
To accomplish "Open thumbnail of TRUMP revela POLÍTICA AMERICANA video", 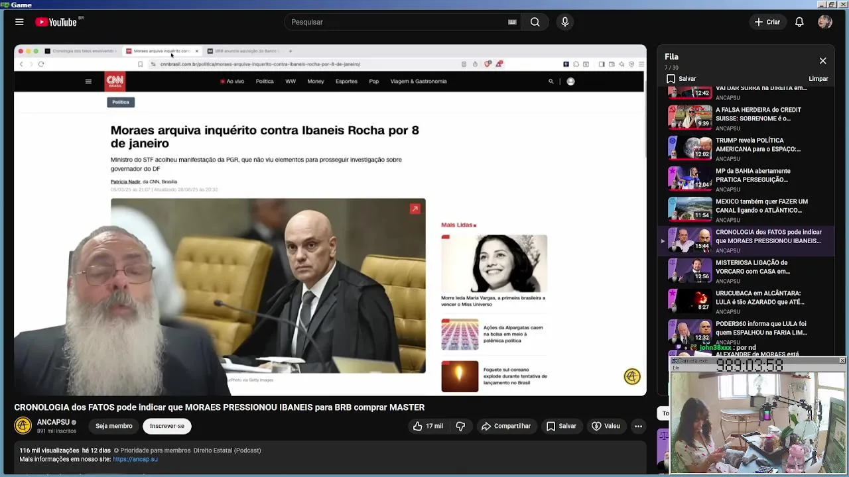I will [690, 148].
